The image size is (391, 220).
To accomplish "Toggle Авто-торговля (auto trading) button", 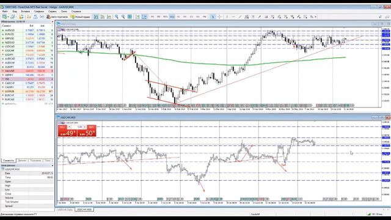I will coord(57,16).
